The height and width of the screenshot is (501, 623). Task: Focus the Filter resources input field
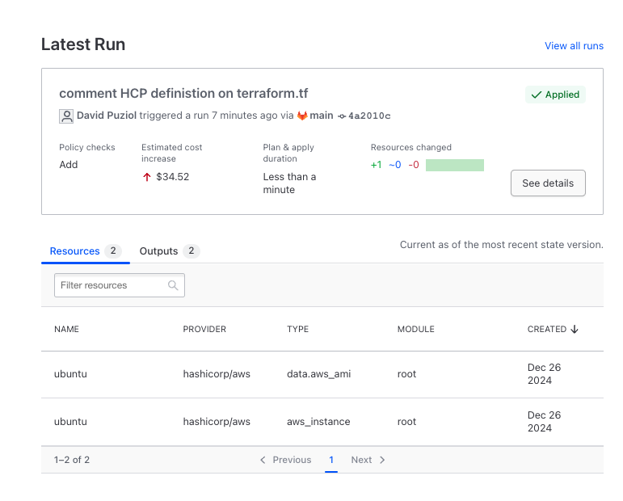tap(111, 285)
